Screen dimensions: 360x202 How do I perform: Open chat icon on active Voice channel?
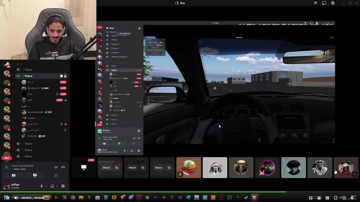[x=61, y=76]
